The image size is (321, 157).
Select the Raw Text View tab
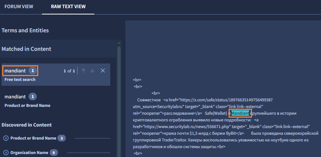68,7
